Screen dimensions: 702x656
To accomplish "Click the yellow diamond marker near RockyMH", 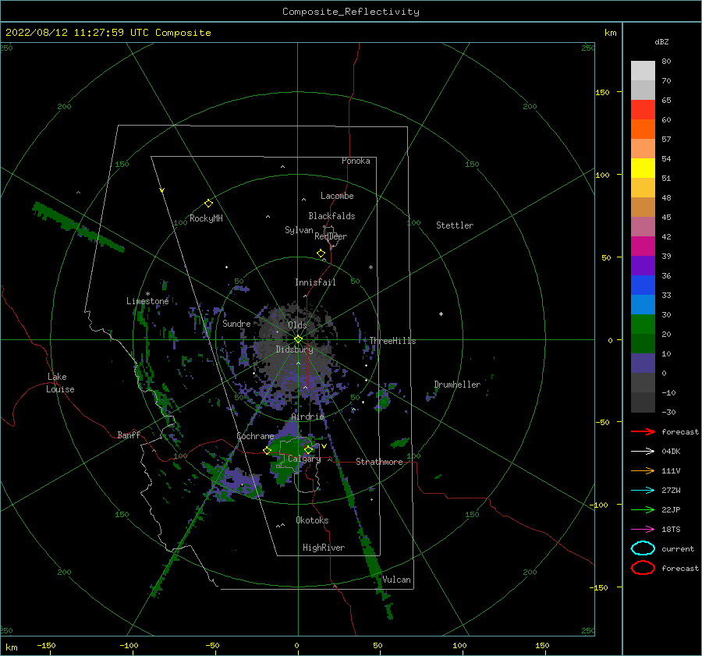I will [208, 204].
